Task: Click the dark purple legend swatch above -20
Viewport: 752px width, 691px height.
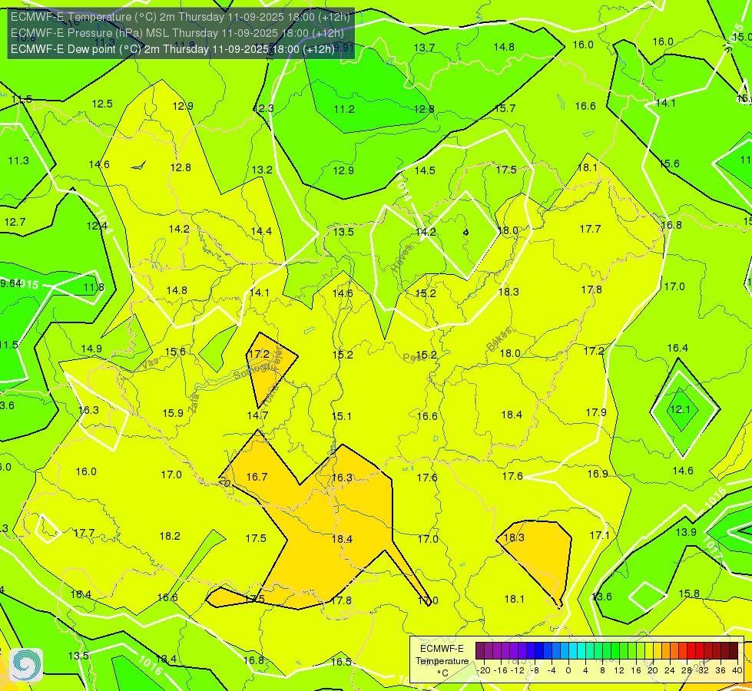Action: tap(480, 651)
